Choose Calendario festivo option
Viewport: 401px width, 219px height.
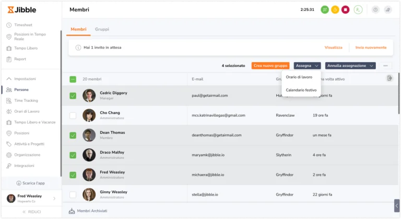tap(301, 90)
